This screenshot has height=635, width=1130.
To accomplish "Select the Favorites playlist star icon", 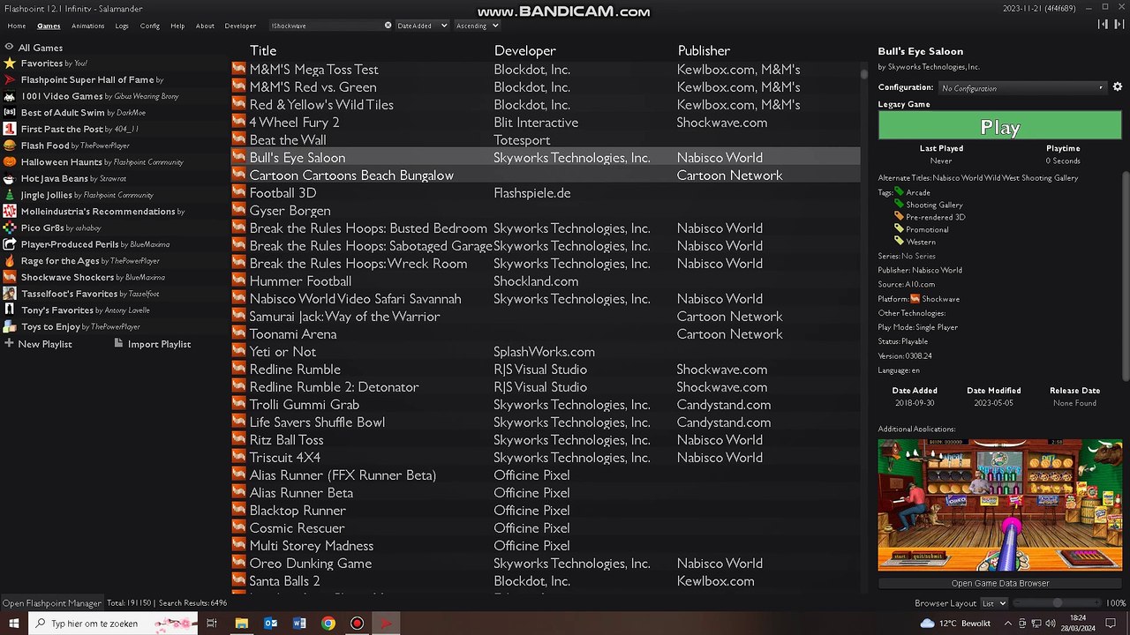I will pyautogui.click(x=10, y=63).
